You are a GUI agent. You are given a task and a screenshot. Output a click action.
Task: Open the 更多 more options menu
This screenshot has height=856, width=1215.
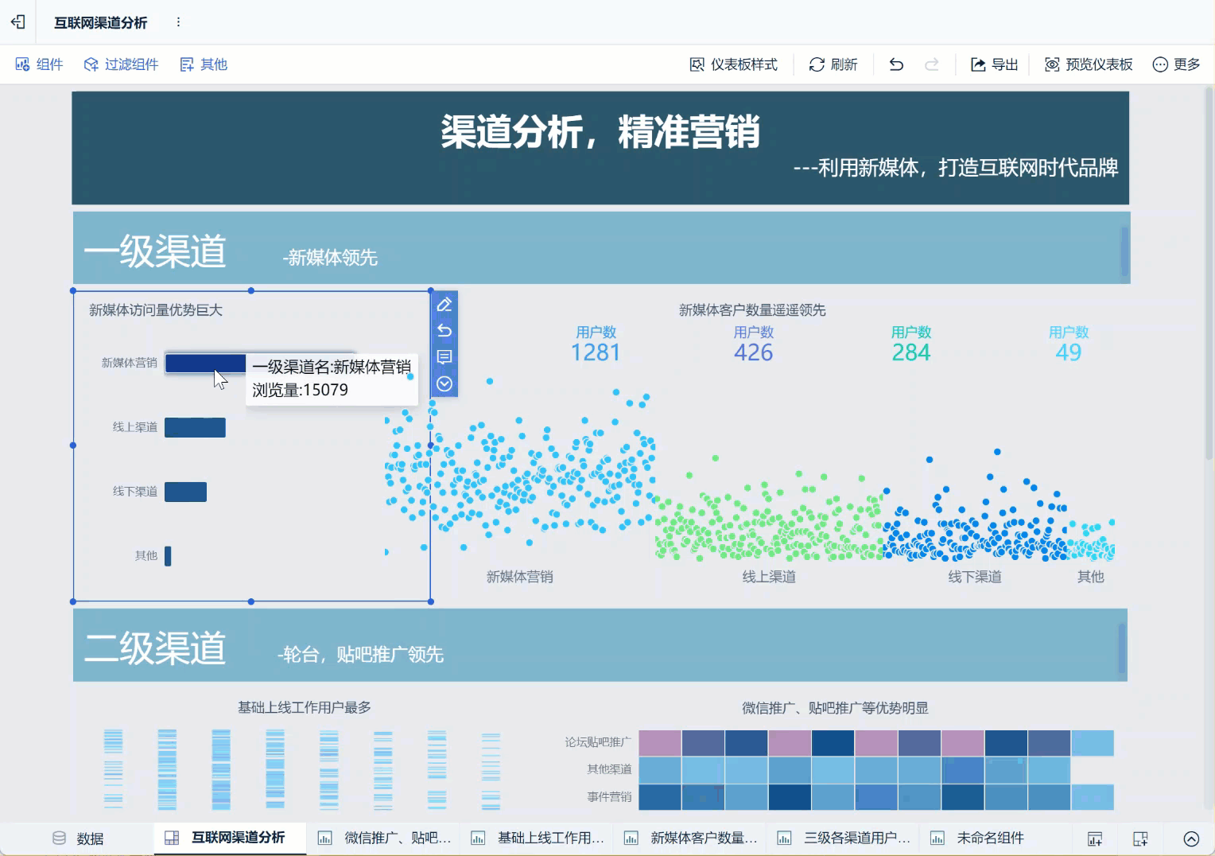[x=1176, y=64]
